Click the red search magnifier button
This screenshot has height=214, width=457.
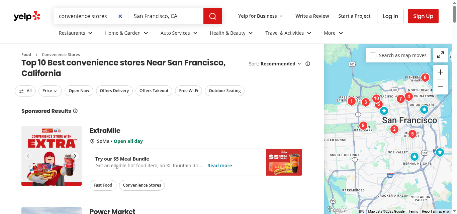(213, 16)
